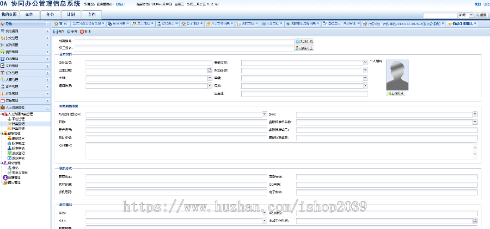Image resolution: width=490 pixels, height=229 pixels.
Task: Expand the 通讯管理 sidebar section
Action: point(47,59)
